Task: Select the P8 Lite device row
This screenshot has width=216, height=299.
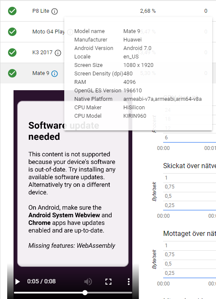Action: (x=108, y=11)
